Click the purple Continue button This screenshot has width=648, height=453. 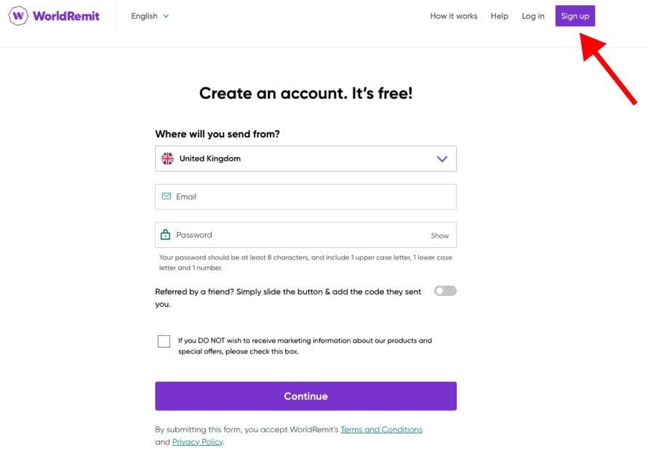(x=305, y=396)
